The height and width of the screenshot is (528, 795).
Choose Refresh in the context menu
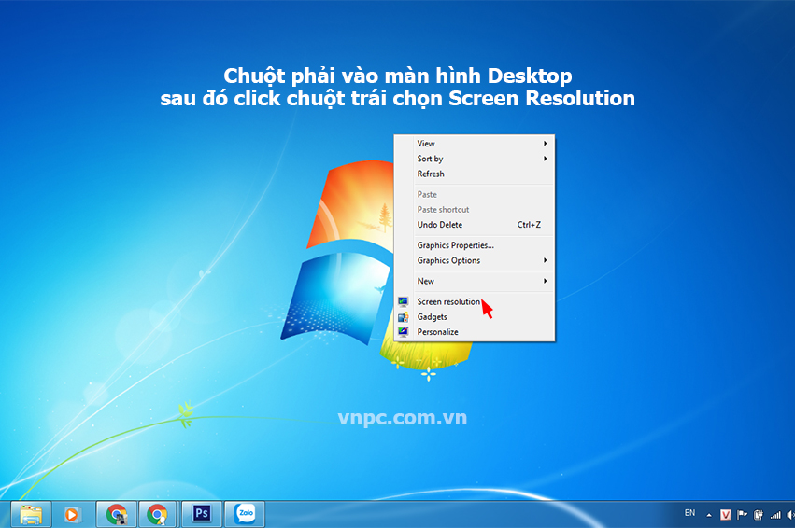click(475, 174)
